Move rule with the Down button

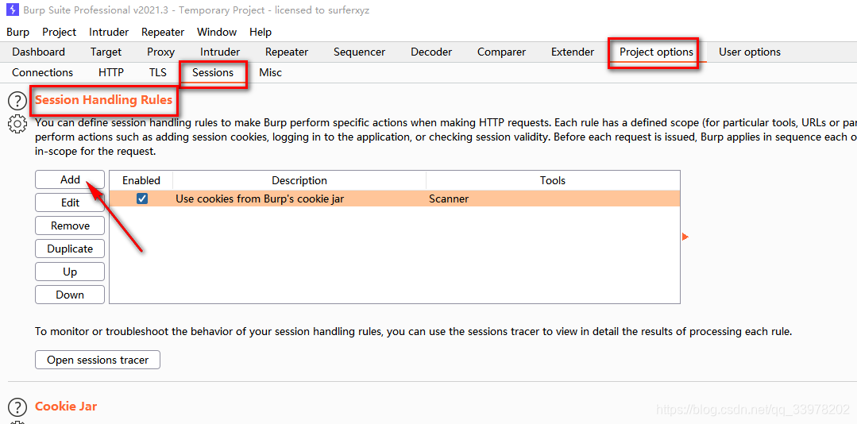70,295
